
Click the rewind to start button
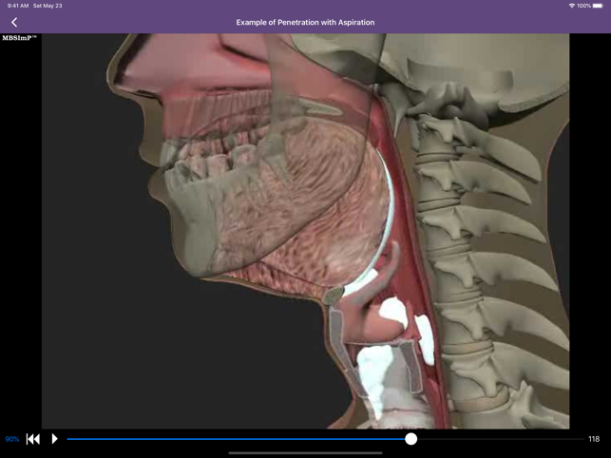point(33,439)
